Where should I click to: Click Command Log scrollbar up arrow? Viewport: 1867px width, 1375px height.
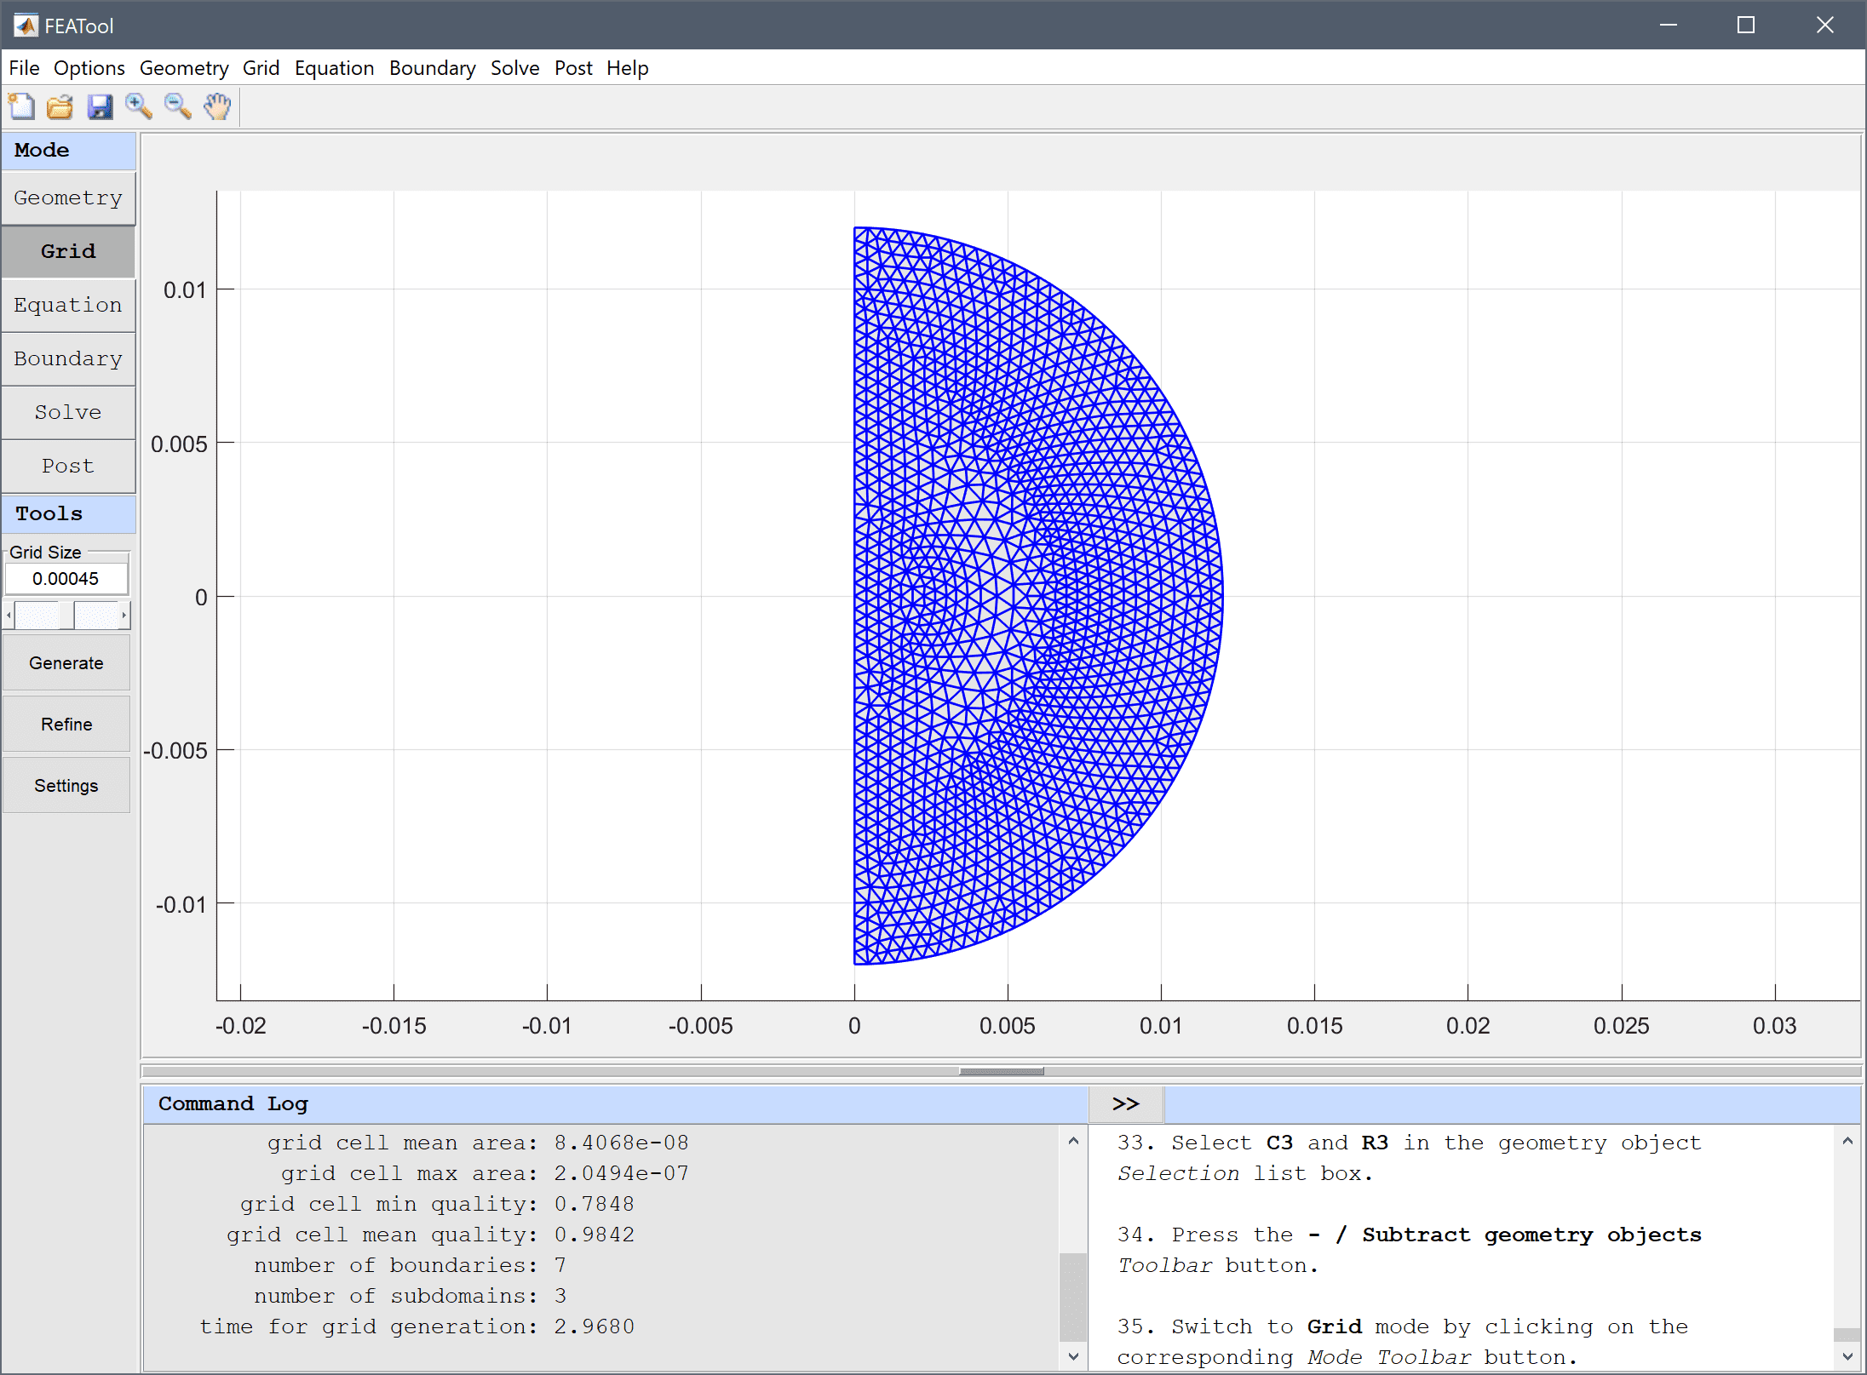pyautogui.click(x=1073, y=1141)
